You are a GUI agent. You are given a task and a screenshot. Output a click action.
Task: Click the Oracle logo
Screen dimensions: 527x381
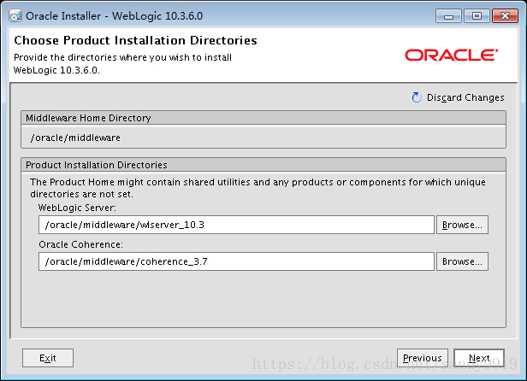click(x=451, y=55)
